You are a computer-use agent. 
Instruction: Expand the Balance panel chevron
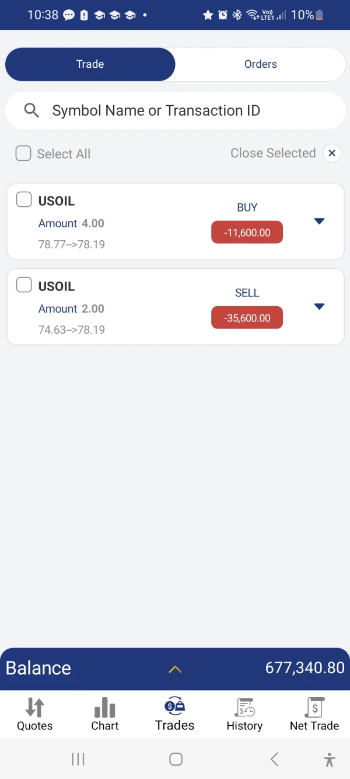[175, 669]
